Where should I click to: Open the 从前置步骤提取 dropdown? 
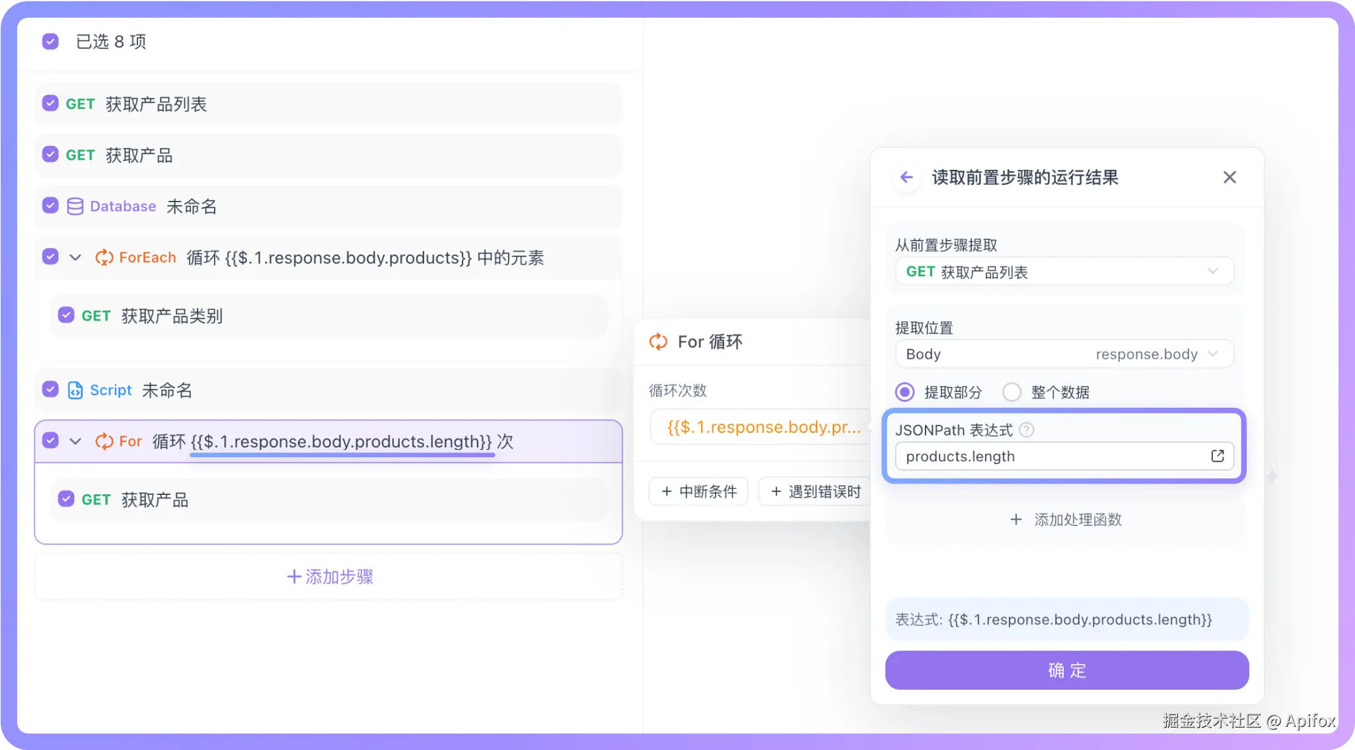1064,272
